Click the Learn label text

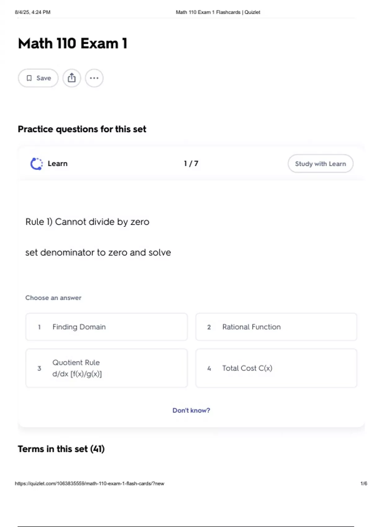point(58,163)
